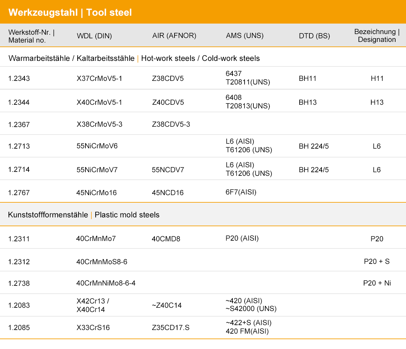The width and height of the screenshot is (406, 349).
Task: Click the WDL (DIN) column header
Action: coord(94,36)
